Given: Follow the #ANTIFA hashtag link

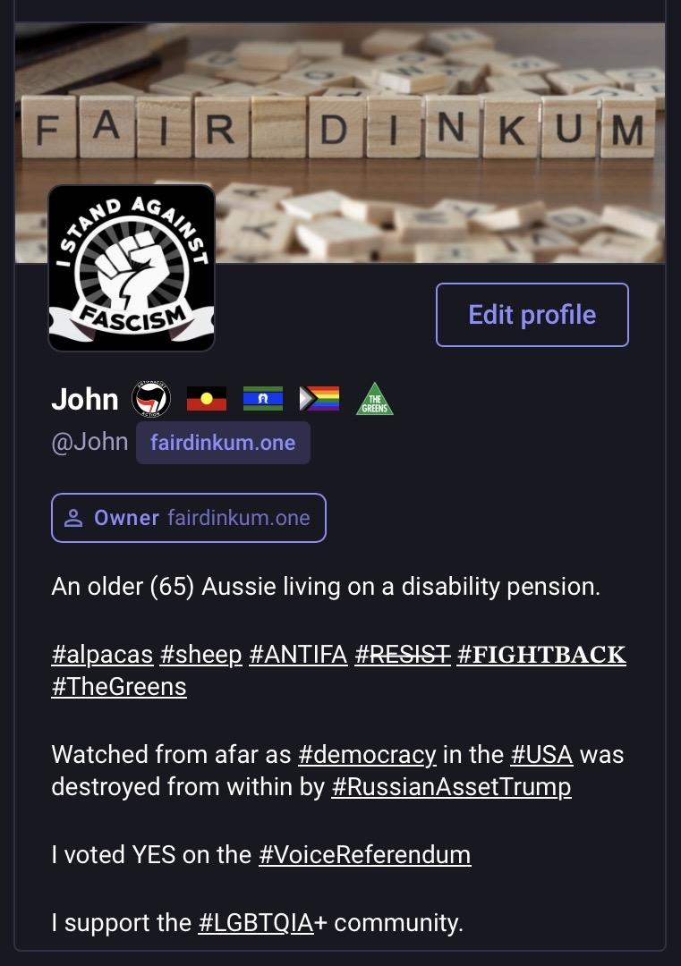Looking at the screenshot, I should pos(298,654).
